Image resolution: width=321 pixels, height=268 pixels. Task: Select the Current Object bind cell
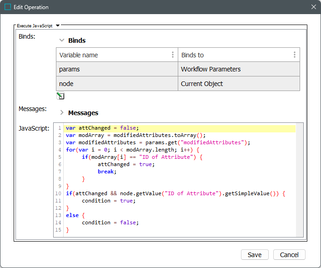point(238,84)
